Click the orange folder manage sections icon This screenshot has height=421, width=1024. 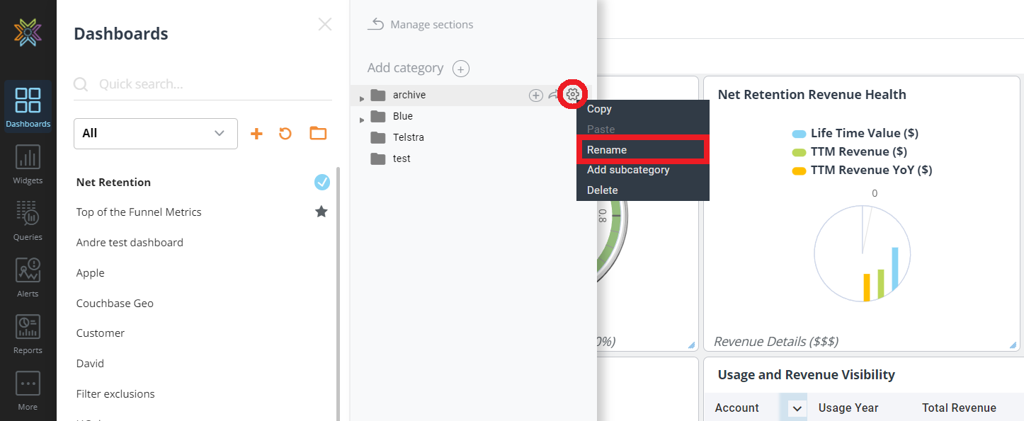click(x=318, y=133)
